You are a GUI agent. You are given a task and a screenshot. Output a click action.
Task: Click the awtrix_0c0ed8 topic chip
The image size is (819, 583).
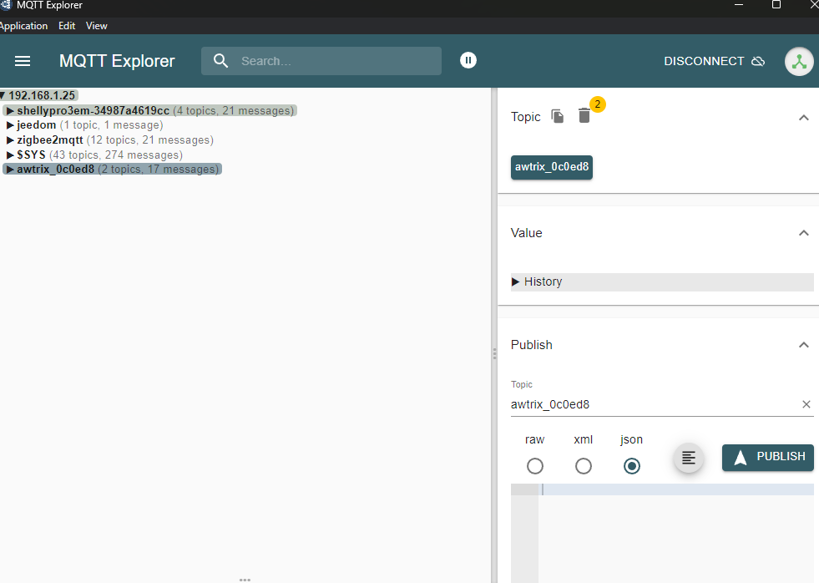[x=552, y=167]
